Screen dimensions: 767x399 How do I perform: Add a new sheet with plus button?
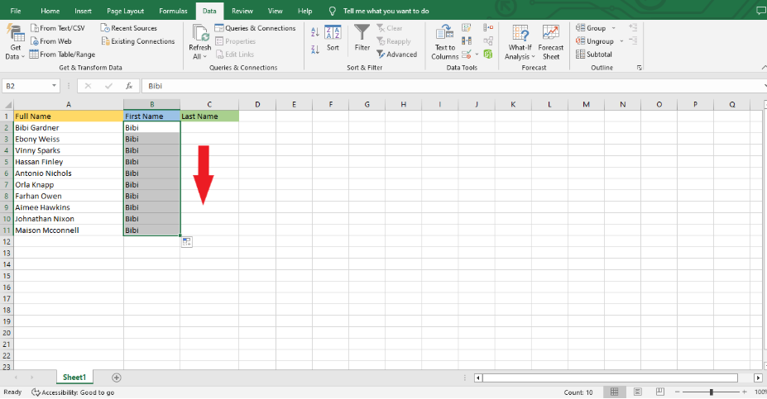click(117, 378)
